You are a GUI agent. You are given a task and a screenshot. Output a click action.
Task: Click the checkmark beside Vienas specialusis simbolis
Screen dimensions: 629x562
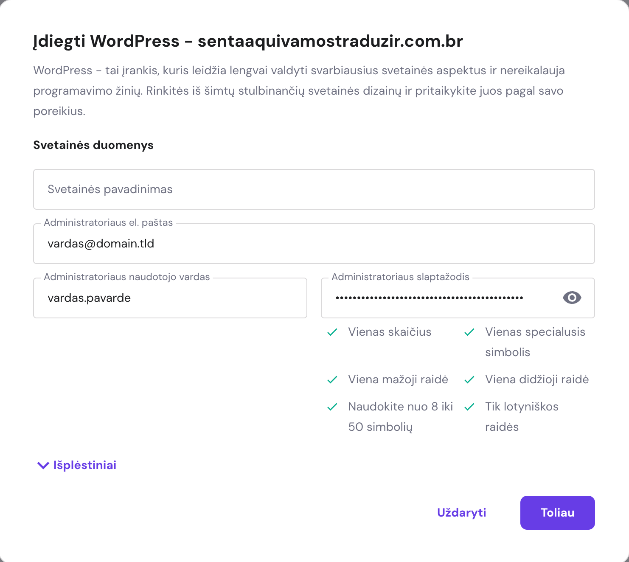469,332
